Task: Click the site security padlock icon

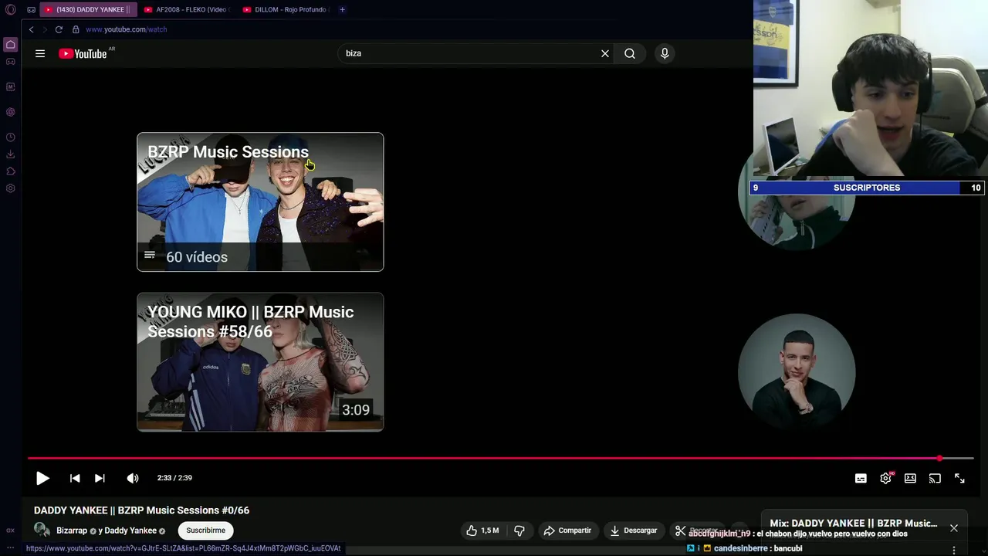Action: coord(76,29)
